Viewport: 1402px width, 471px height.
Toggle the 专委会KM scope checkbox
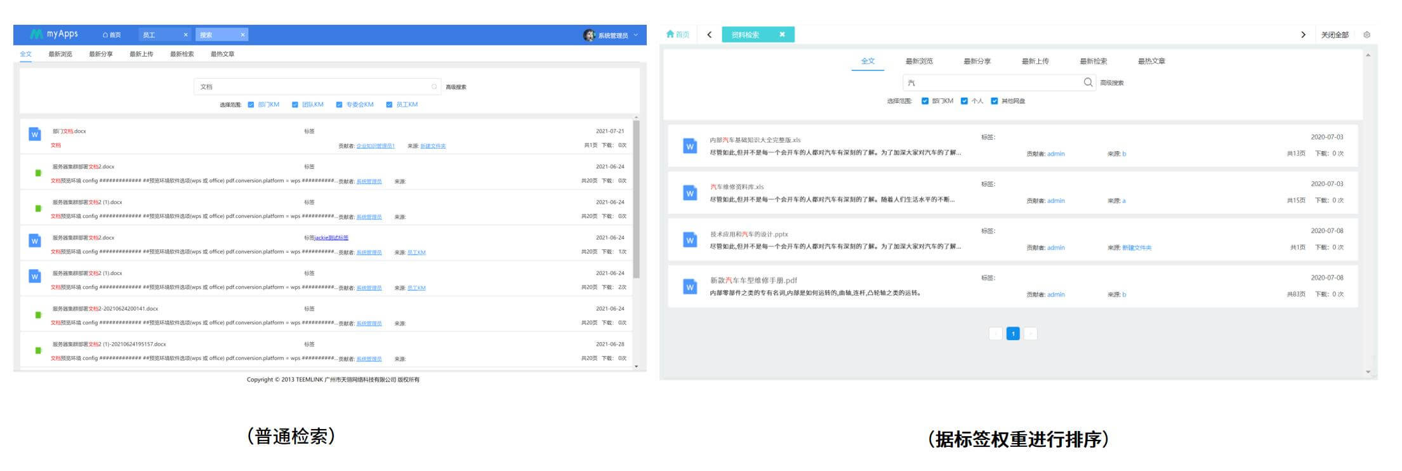340,105
